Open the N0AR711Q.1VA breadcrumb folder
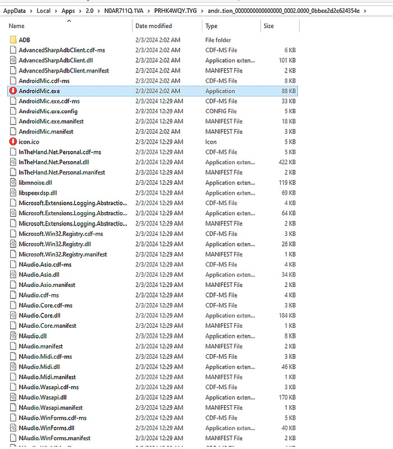This screenshot has height=449, width=393. click(x=124, y=11)
